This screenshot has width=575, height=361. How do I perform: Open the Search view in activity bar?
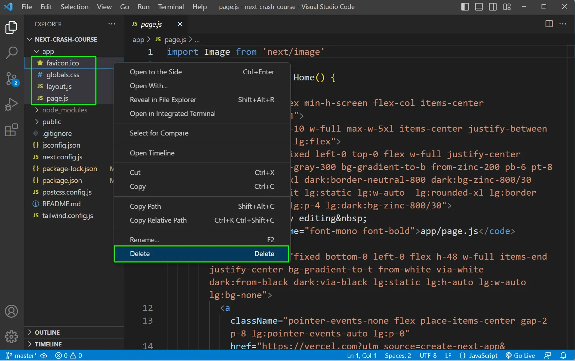[11, 53]
